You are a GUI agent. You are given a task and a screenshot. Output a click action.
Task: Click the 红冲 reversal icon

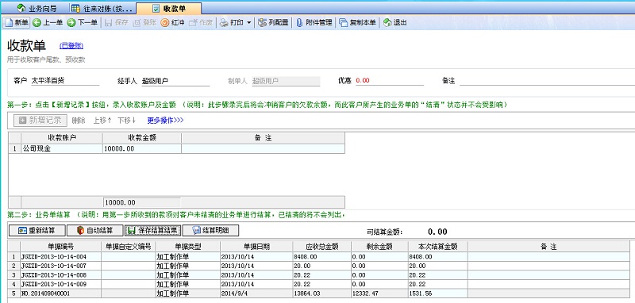[164, 23]
